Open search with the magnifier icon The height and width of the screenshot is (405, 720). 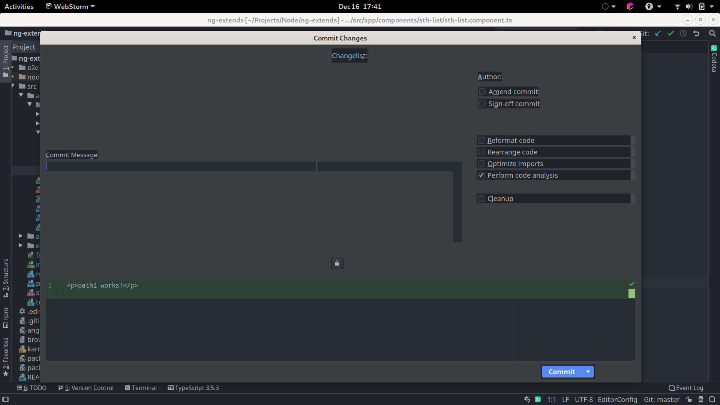pyautogui.click(x=712, y=33)
